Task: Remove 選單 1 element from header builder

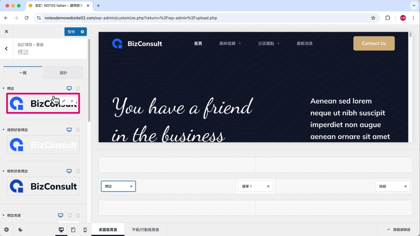Action: (268, 186)
